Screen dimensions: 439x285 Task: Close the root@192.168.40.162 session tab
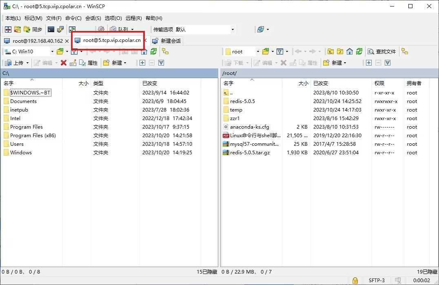tap(67, 41)
